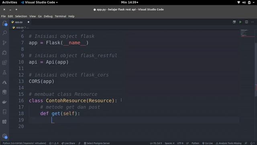Click the battery icon in top bar
This screenshot has height=145, width=257.
pos(249,2)
